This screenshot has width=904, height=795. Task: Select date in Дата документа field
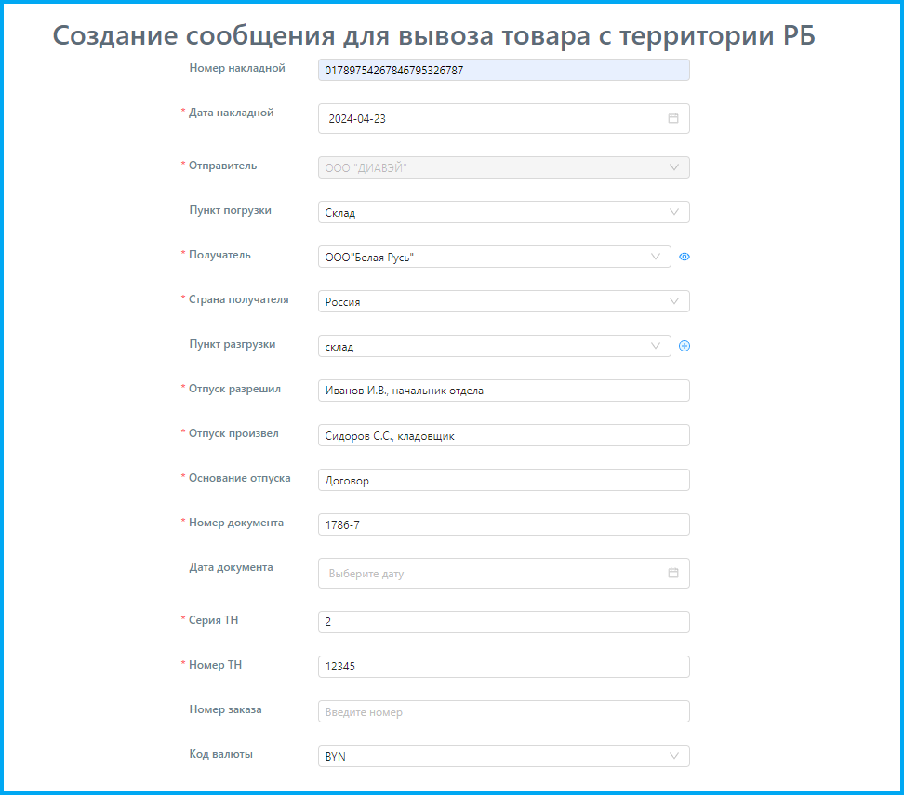pos(503,573)
